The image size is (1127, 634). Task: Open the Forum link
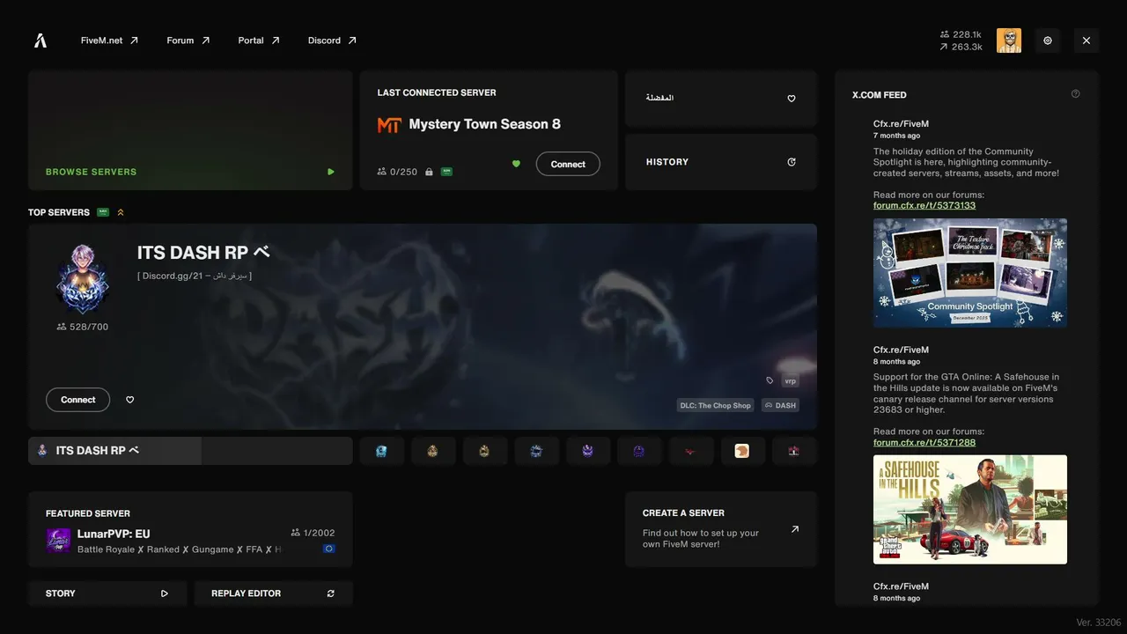tap(188, 41)
